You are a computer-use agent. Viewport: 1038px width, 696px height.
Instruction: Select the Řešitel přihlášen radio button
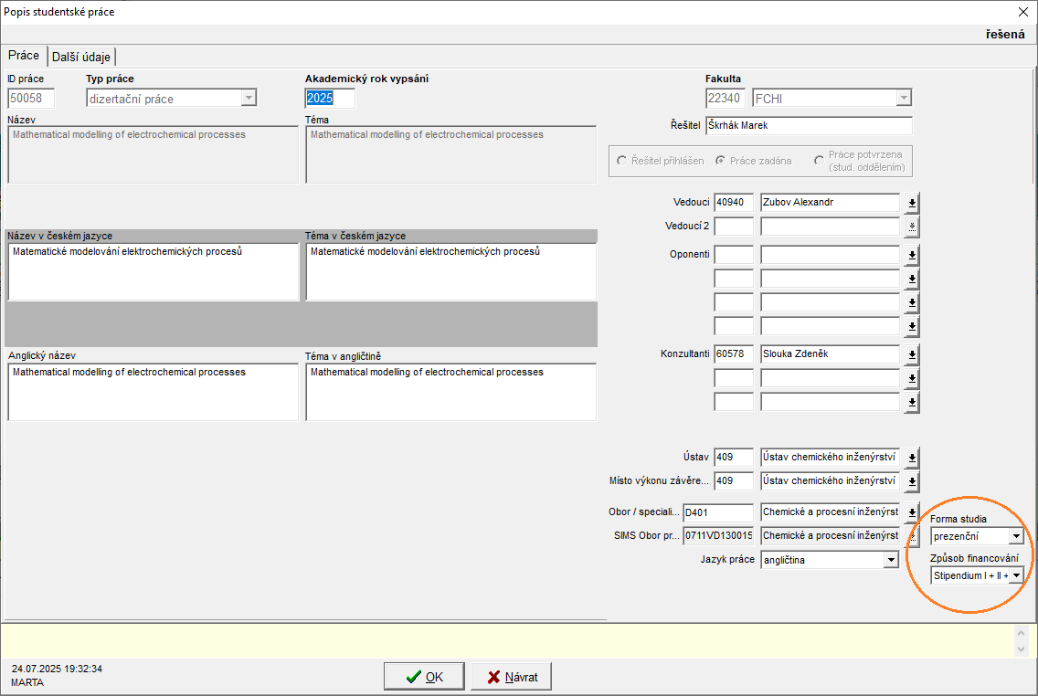pos(622,161)
